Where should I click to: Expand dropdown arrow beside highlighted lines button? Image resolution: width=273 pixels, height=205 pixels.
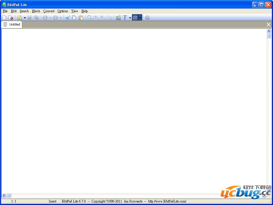coord(140,18)
